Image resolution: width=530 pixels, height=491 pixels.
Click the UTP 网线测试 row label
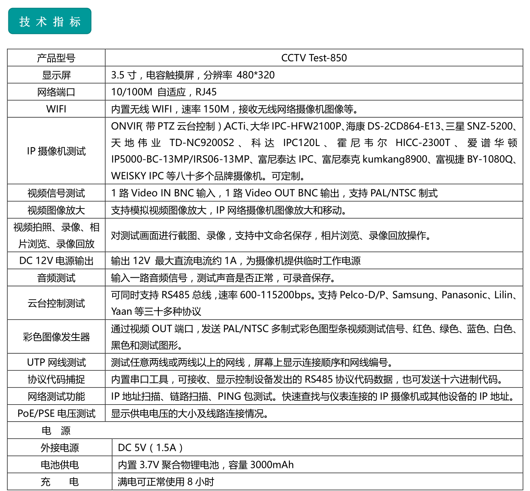coord(56,363)
